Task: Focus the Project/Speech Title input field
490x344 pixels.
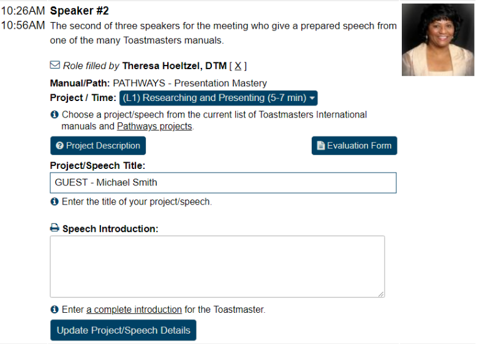Action: 223,182
